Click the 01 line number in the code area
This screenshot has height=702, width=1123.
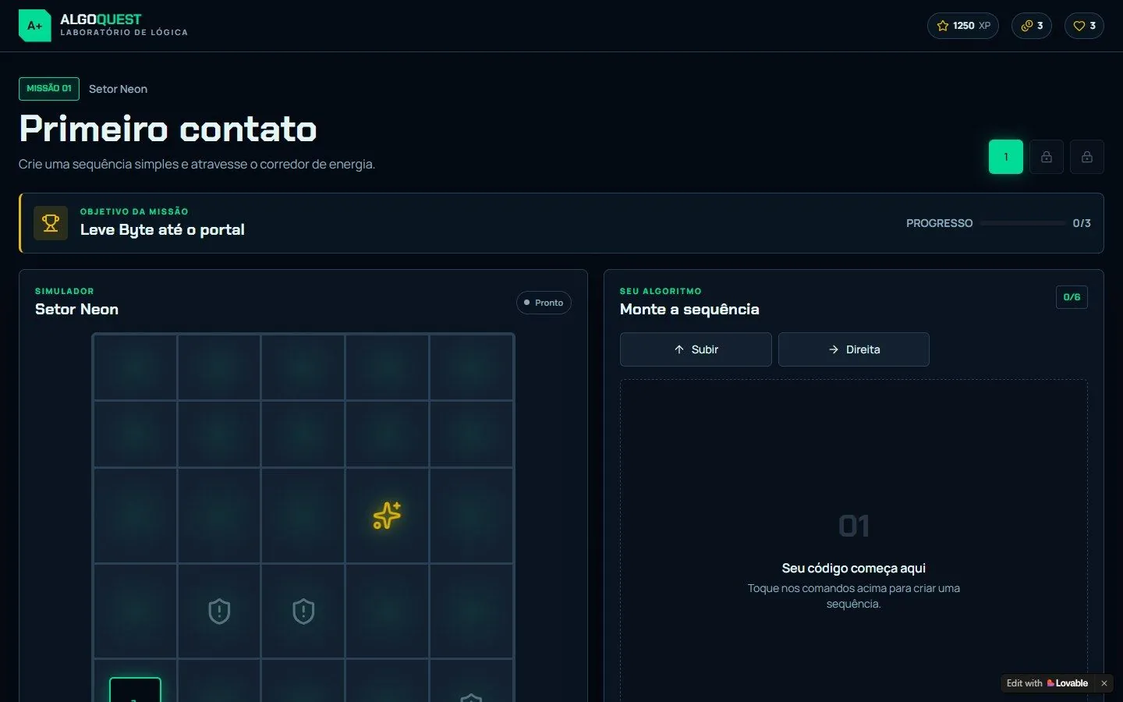(x=854, y=526)
